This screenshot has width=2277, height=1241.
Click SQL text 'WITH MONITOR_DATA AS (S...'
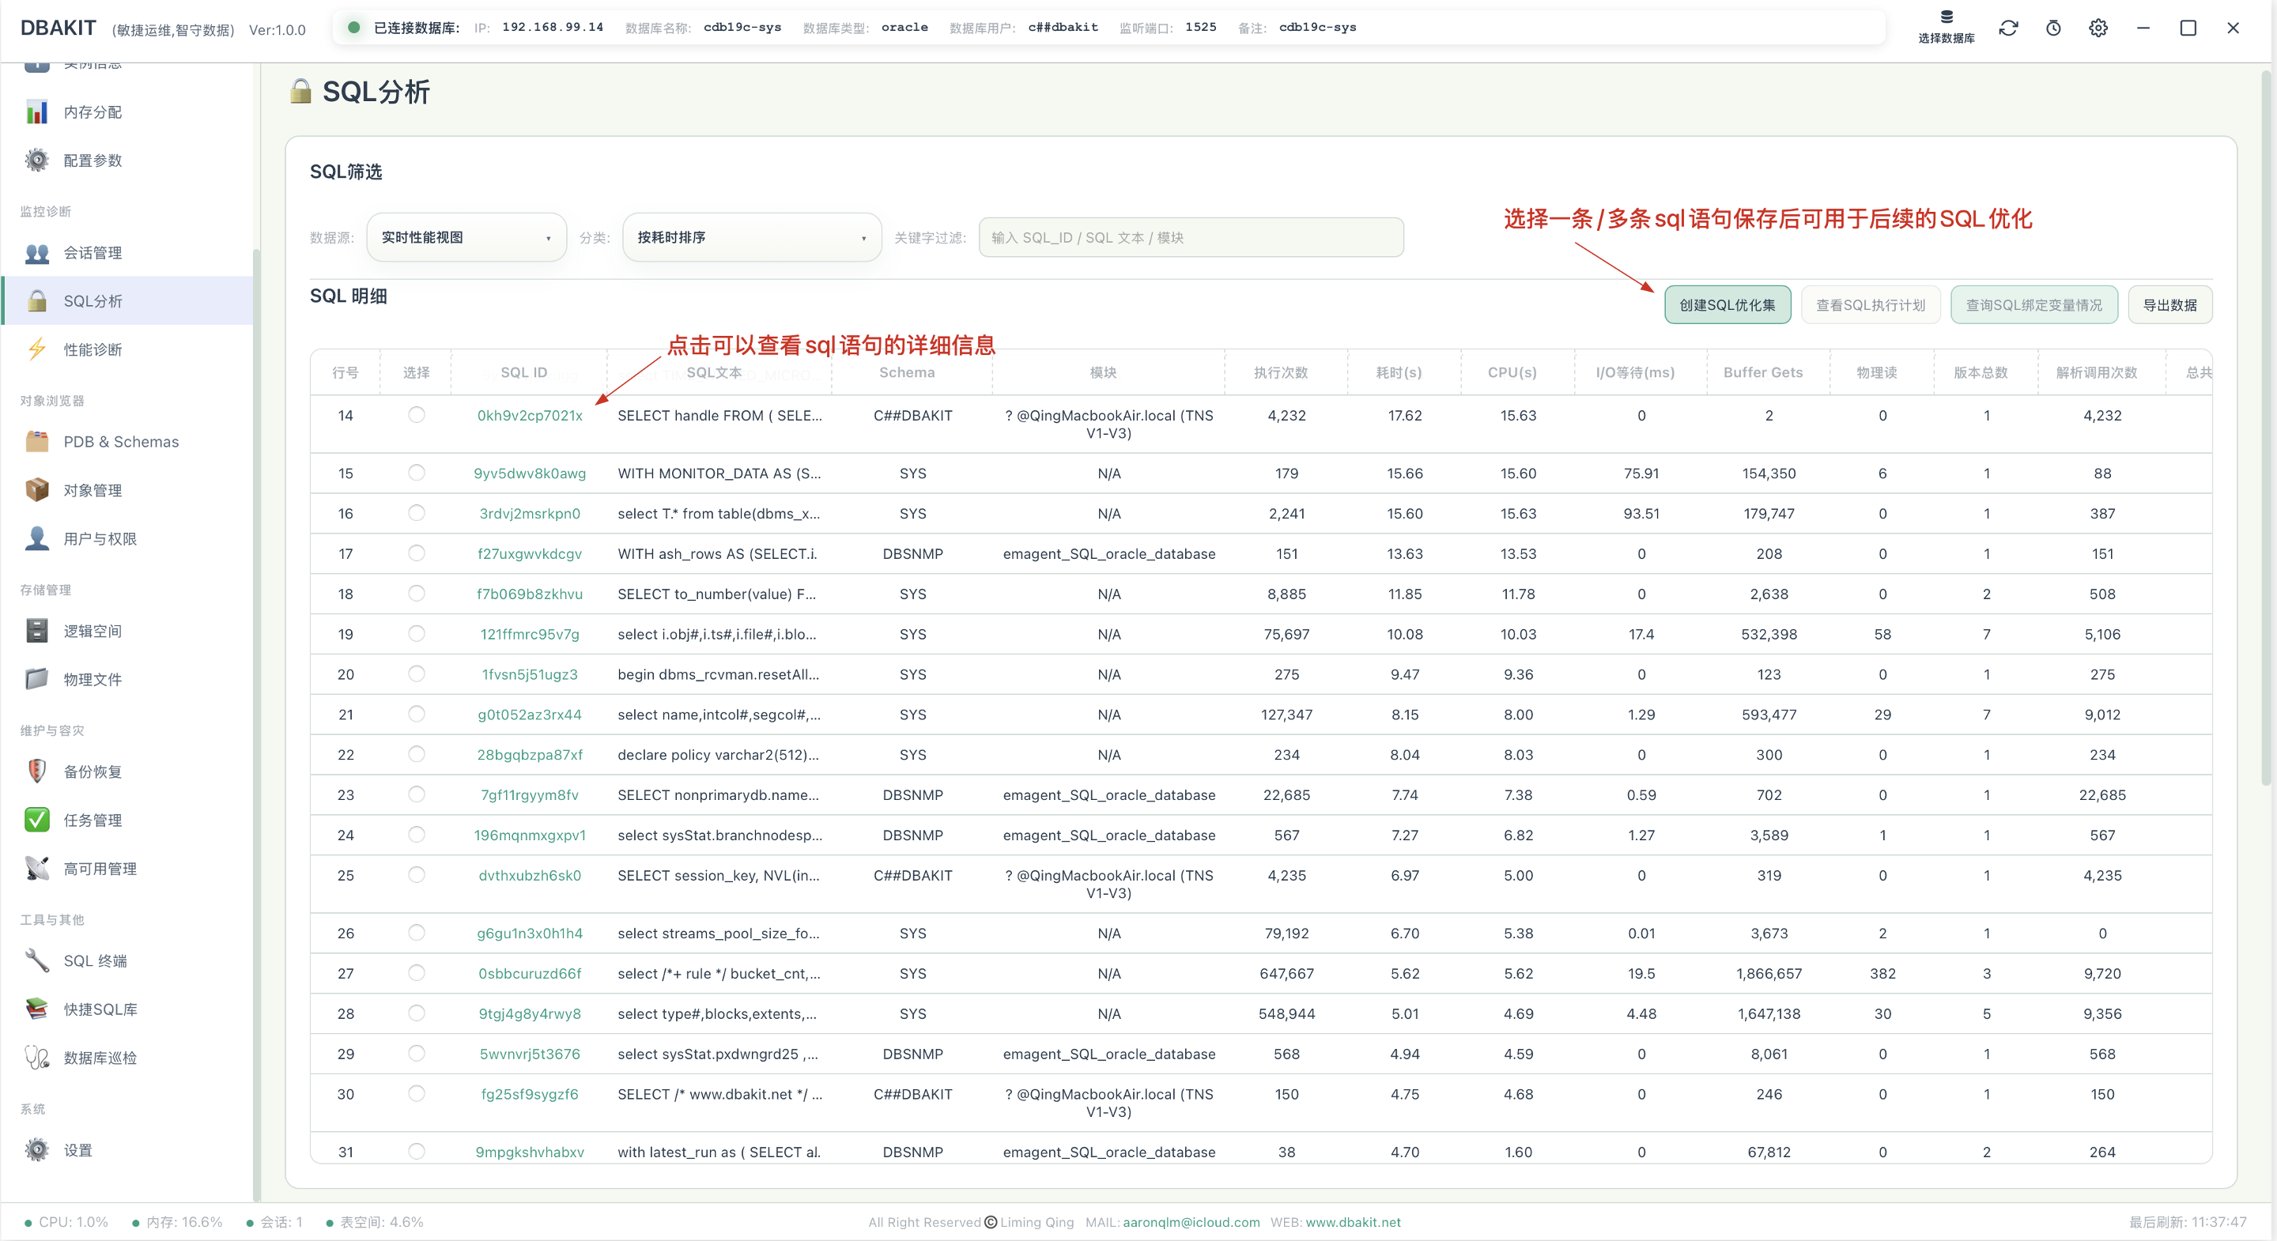[719, 473]
